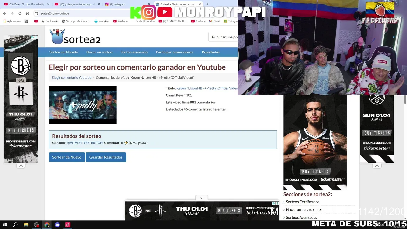
Task: Click '881 comentarios' text
Action: [203, 102]
